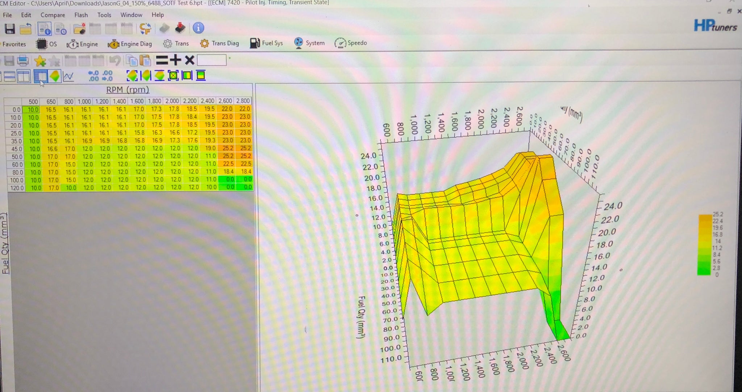Open the Compare menu
The image size is (742, 392).
pyautogui.click(x=53, y=15)
